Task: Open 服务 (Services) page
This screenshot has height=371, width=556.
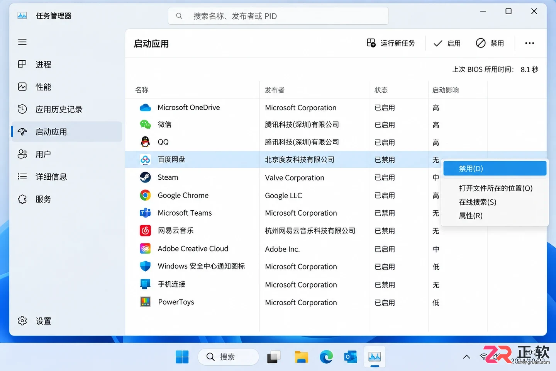Action: coord(66,199)
